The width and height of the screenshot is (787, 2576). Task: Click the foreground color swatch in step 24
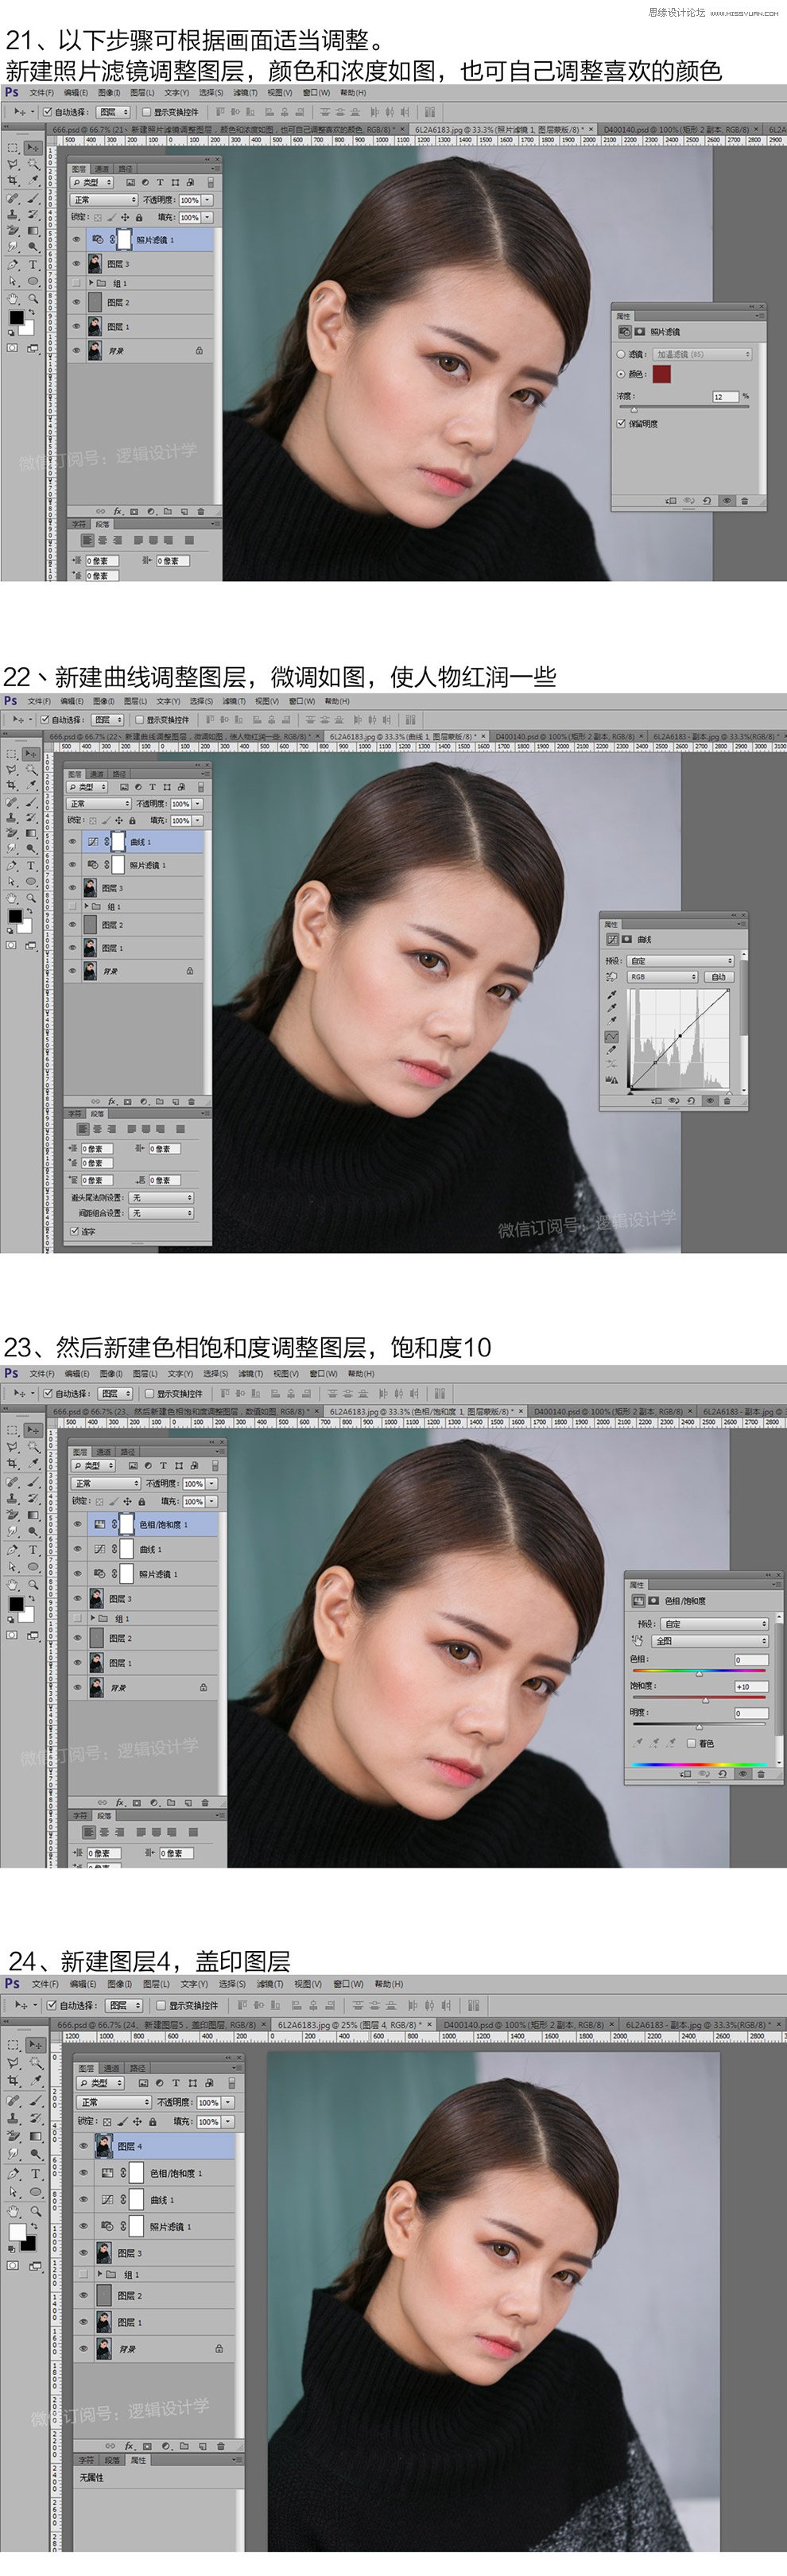17,2233
